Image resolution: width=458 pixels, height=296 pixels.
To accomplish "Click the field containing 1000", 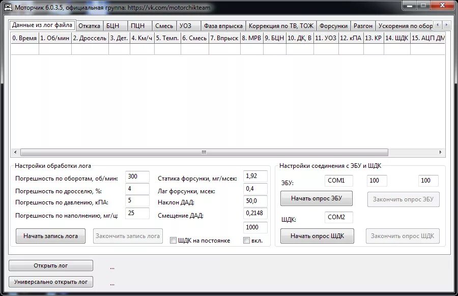I will [x=255, y=227].
